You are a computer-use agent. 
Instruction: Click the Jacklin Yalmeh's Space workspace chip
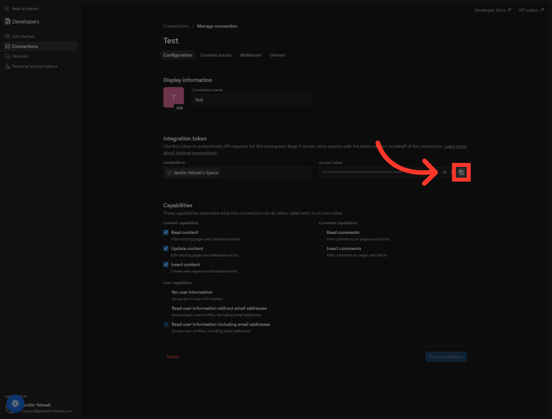[x=193, y=173]
